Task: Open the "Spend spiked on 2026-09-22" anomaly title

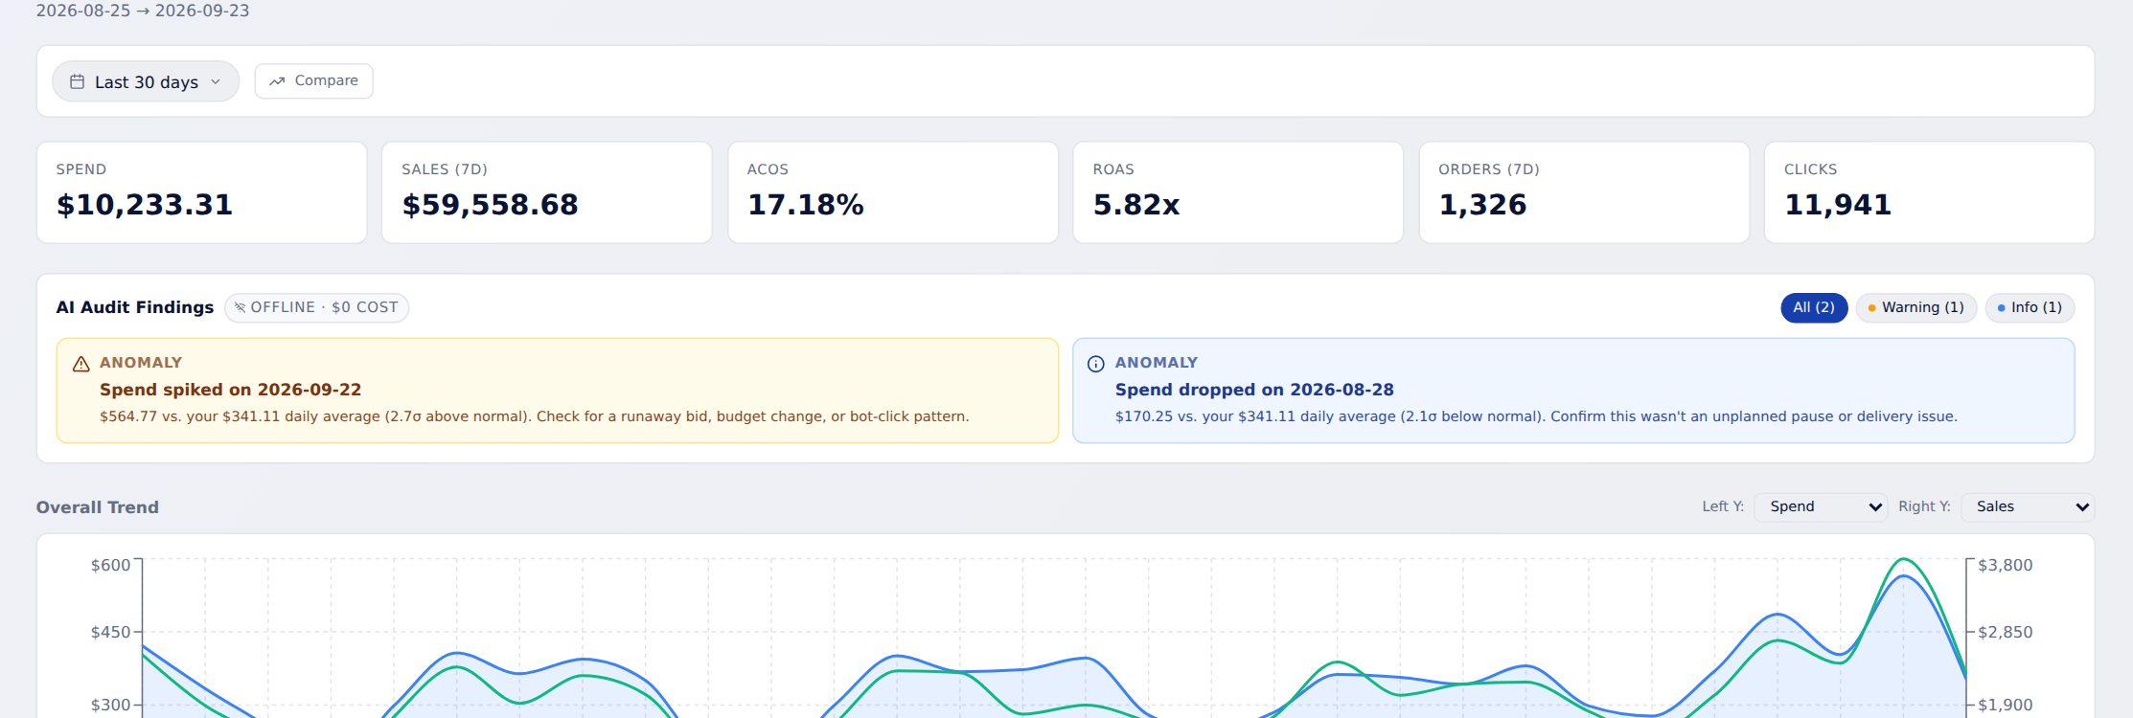Action: (231, 390)
